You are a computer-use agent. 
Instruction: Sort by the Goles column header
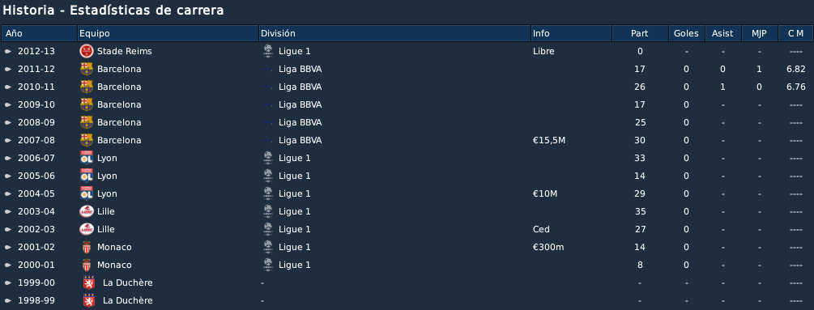pyautogui.click(x=686, y=33)
